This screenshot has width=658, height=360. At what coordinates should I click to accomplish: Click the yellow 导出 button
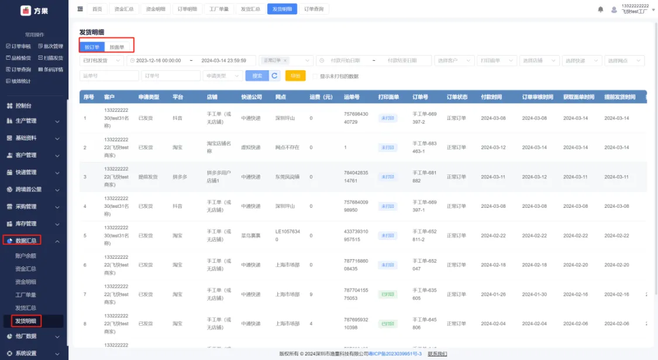click(x=295, y=76)
